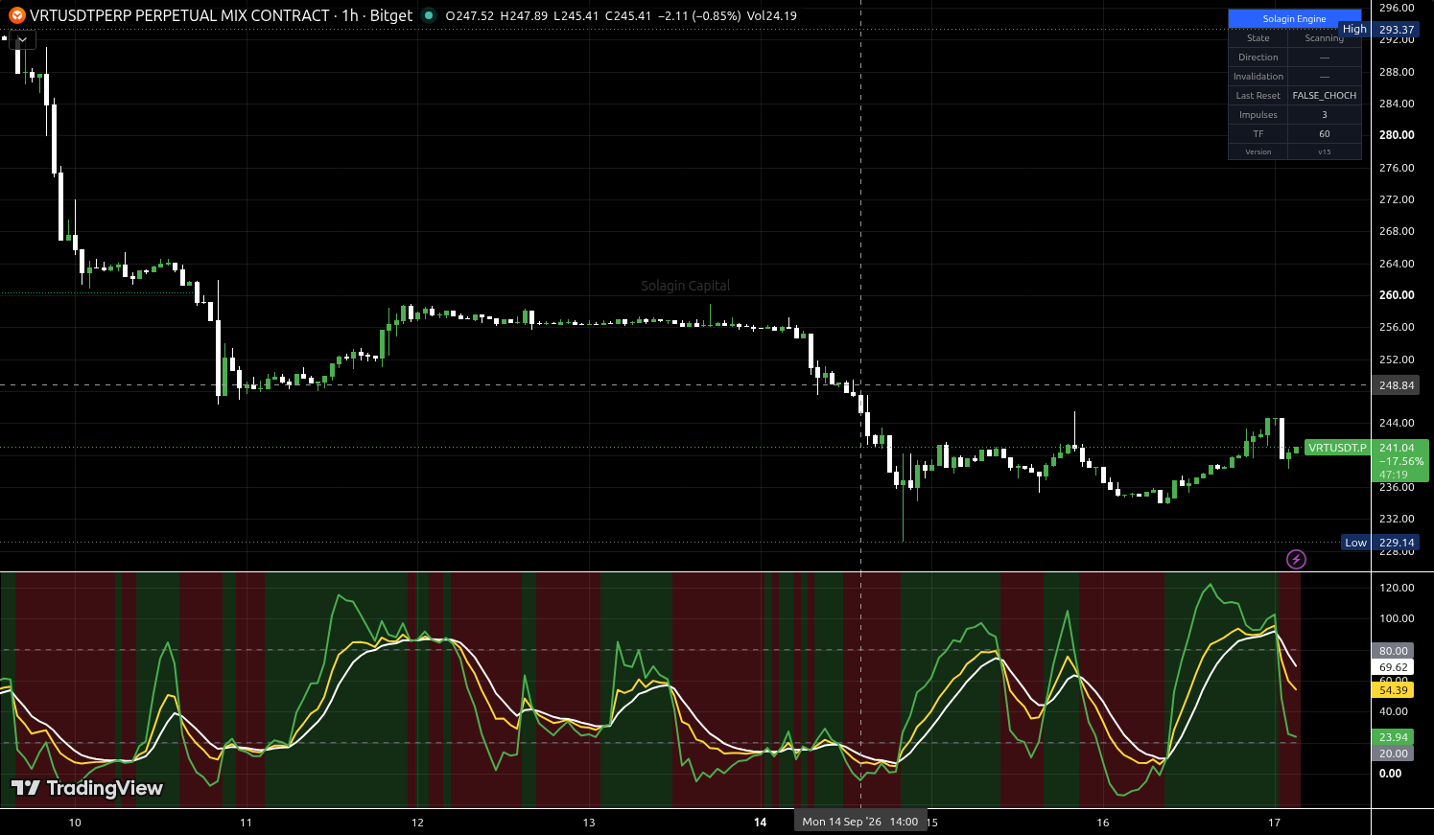Viewport: 1434px width, 835px height.
Task: Click the 120.00 oscillator axis label
Action: [x=1397, y=588]
